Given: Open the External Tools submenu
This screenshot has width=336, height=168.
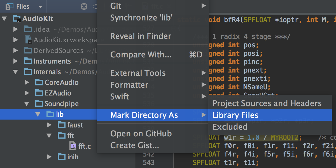Looking at the screenshot, I should [153, 73].
